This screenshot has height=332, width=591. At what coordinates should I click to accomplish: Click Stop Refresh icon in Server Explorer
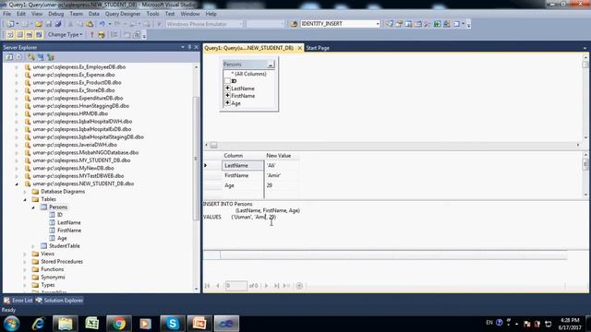[18, 57]
